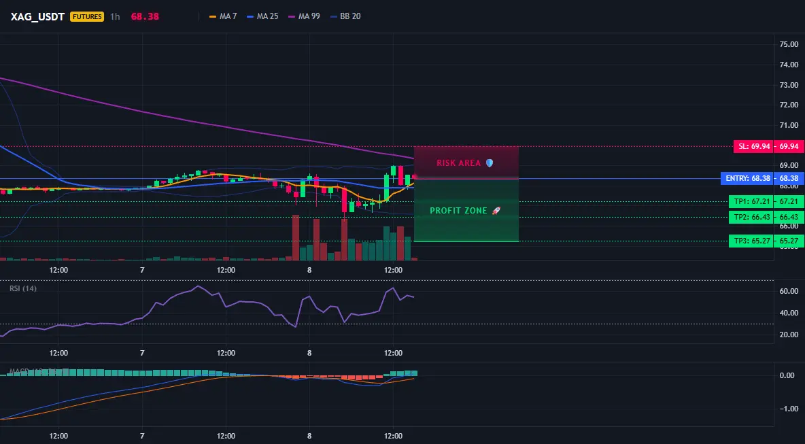The width and height of the screenshot is (805, 444).
Task: Click the yellow FUTURES badge
Action: point(87,16)
